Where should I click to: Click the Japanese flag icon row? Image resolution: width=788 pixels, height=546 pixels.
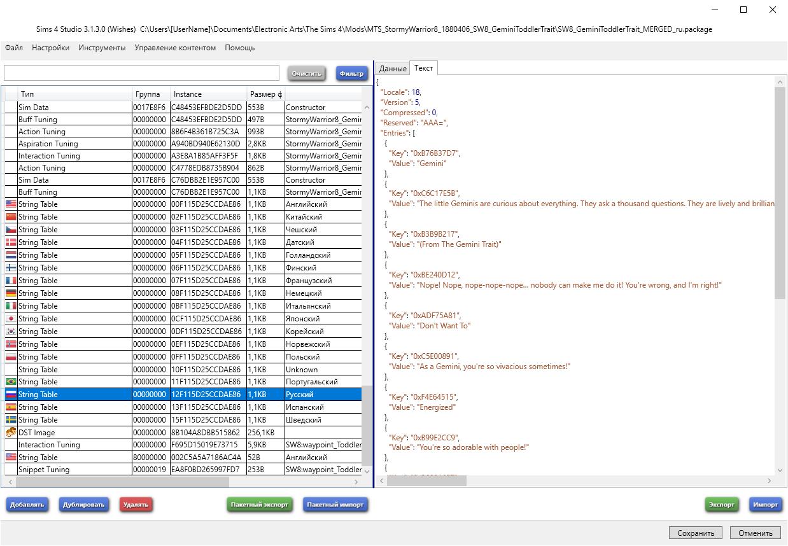11,318
